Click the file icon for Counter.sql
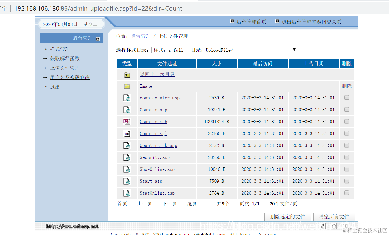 click(127, 134)
